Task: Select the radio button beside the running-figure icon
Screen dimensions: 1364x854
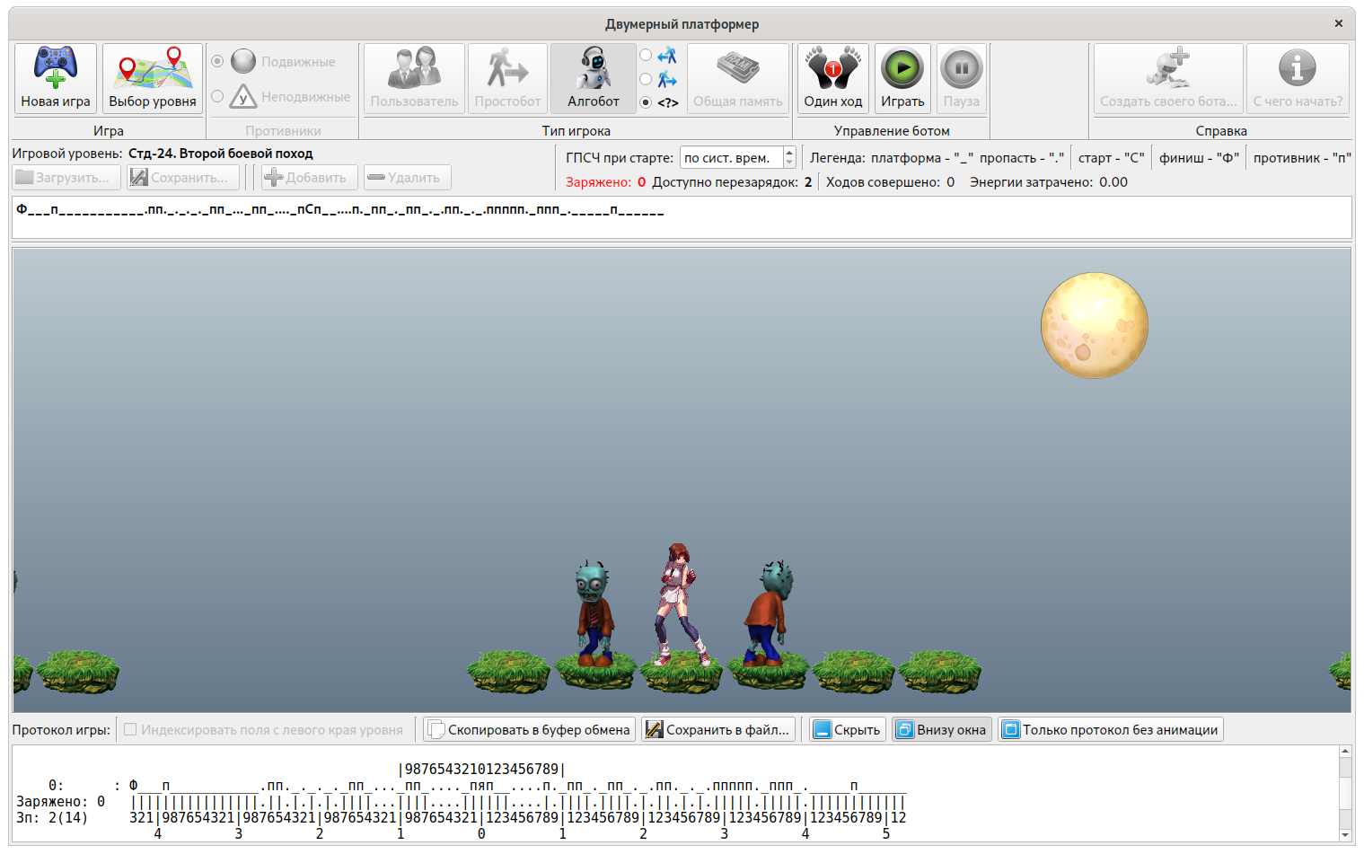Action: coord(646,79)
